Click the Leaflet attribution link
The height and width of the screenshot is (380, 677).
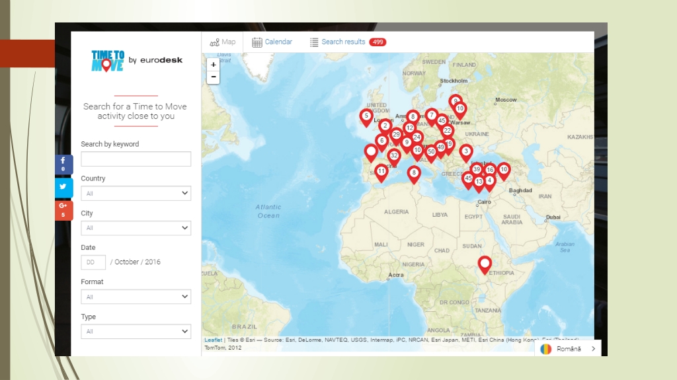213,340
